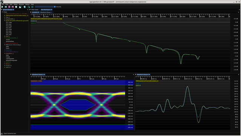
Task: Click green Solid L4 label in s-params plot
Action: [x=33, y=23]
